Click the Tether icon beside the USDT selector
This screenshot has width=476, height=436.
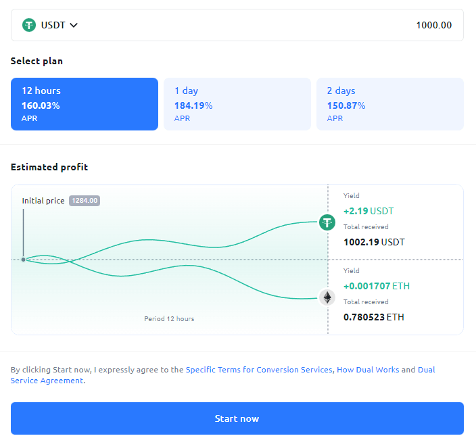pos(29,25)
